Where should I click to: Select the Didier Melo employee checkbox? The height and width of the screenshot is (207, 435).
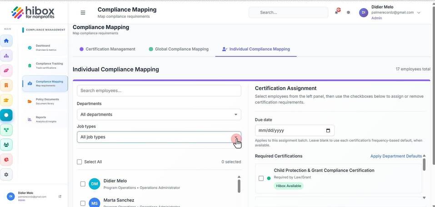point(83,184)
